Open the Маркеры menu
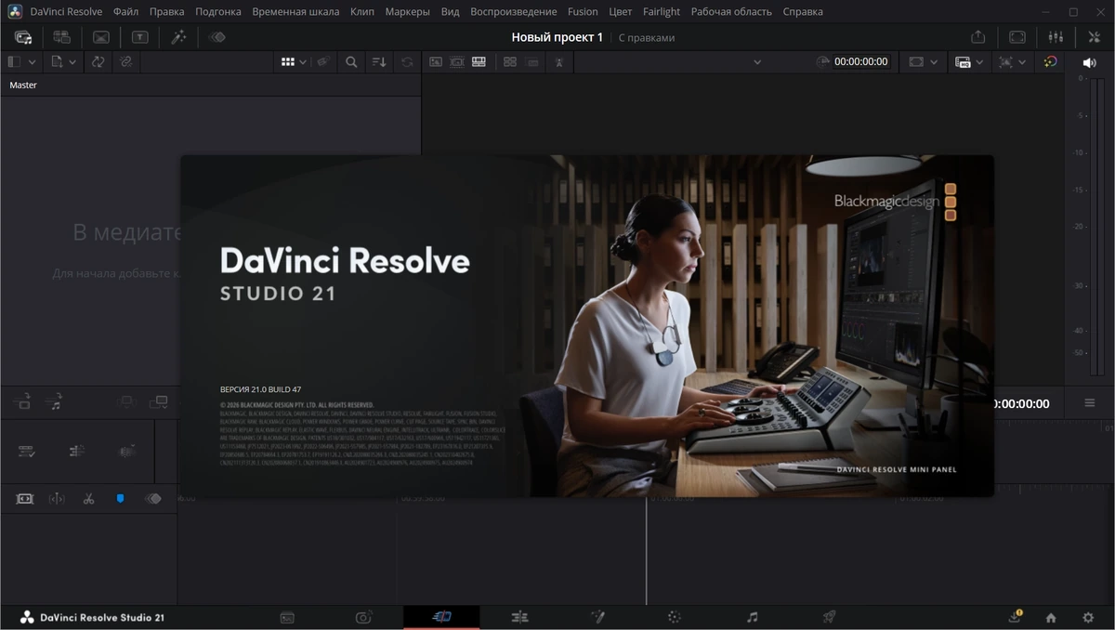1115x630 pixels. [x=406, y=12]
